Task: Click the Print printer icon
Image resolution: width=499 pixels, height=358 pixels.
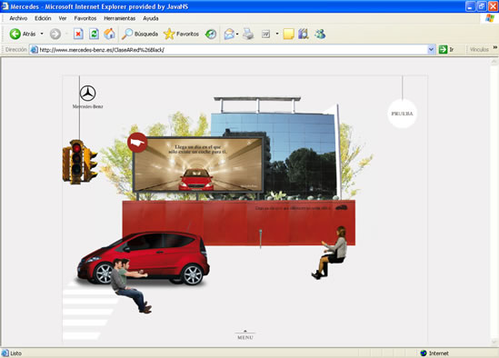Action: coord(248,34)
